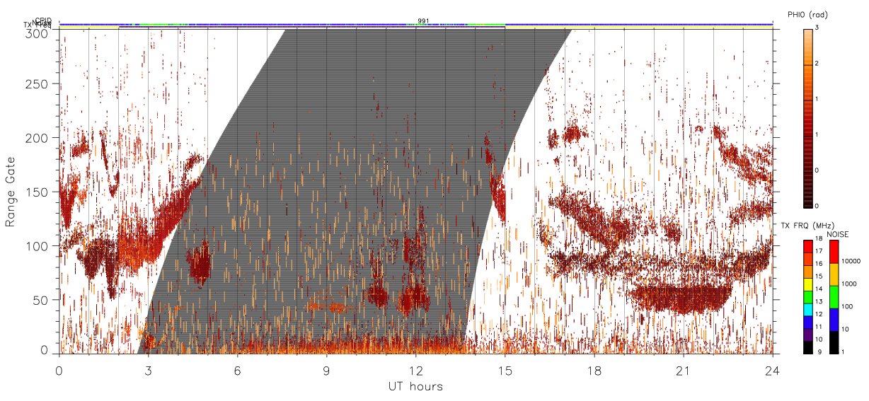This screenshot has height=401, width=869.
Task: Click the x-axis tick label '18'
Action: point(594,371)
